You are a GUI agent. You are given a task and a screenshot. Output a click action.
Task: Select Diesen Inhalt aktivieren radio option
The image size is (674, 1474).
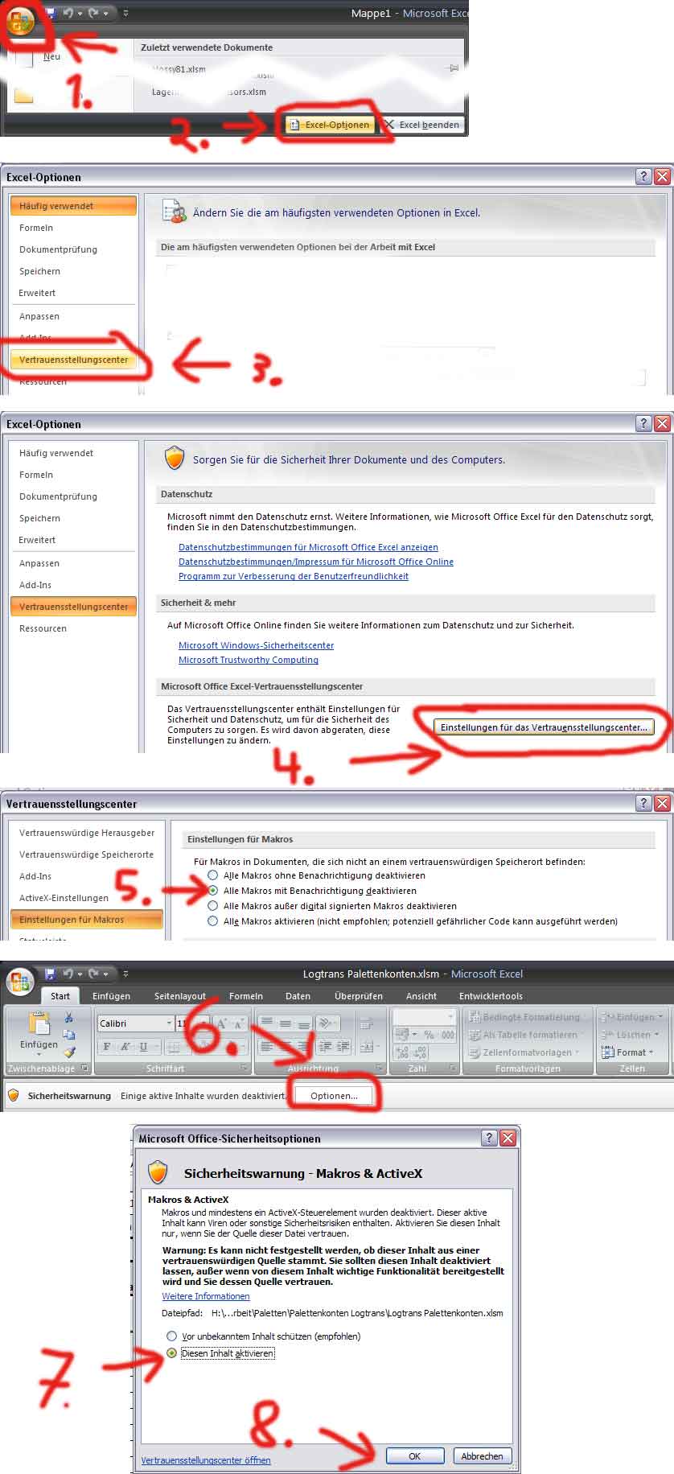coord(171,1353)
